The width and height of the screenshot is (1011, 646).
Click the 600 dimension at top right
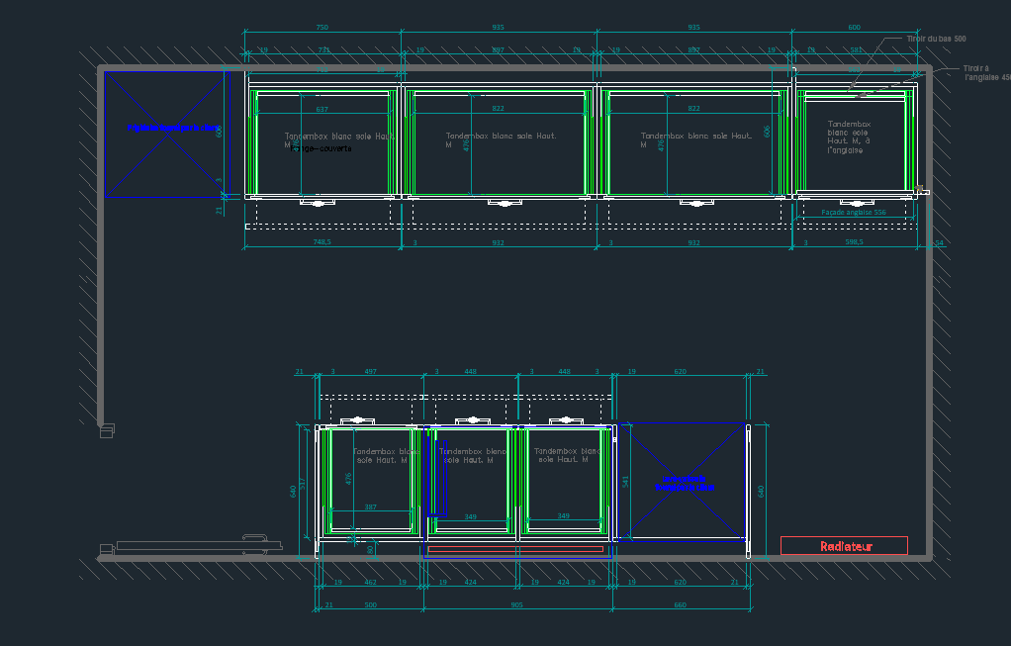(854, 28)
